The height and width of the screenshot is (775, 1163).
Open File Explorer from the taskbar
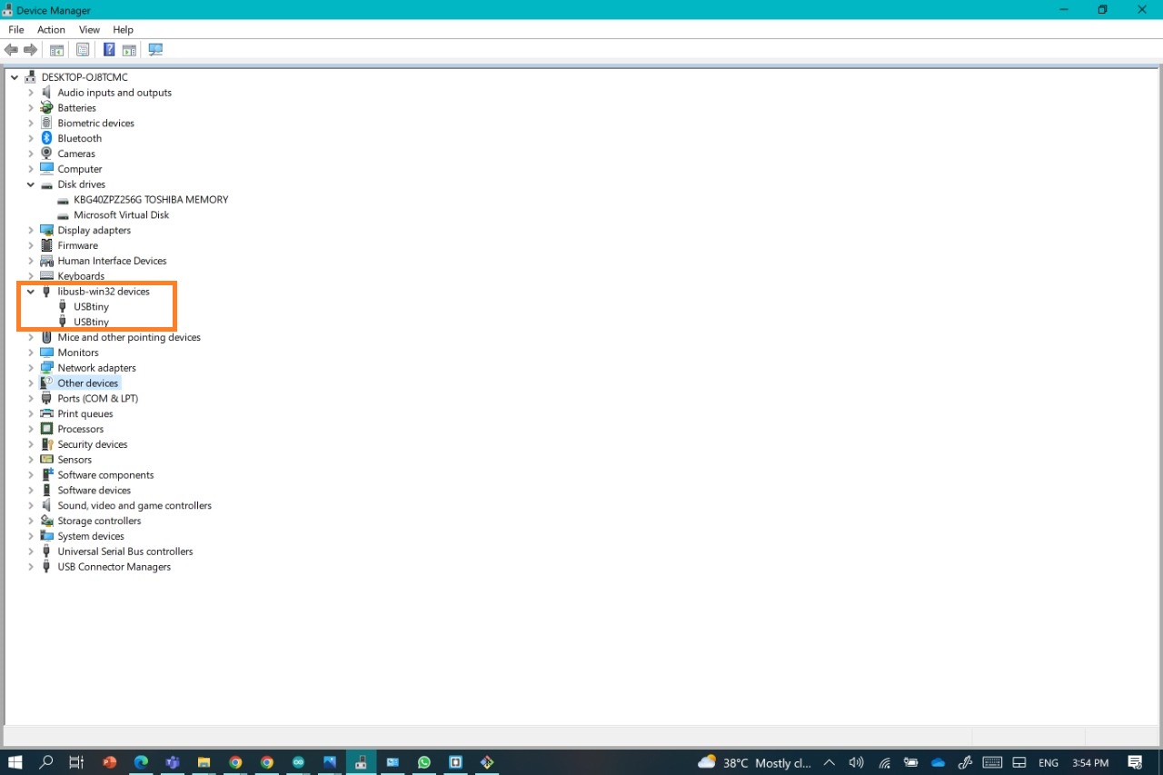[x=204, y=762]
